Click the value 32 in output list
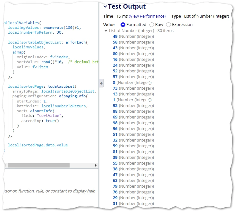 point(115,140)
